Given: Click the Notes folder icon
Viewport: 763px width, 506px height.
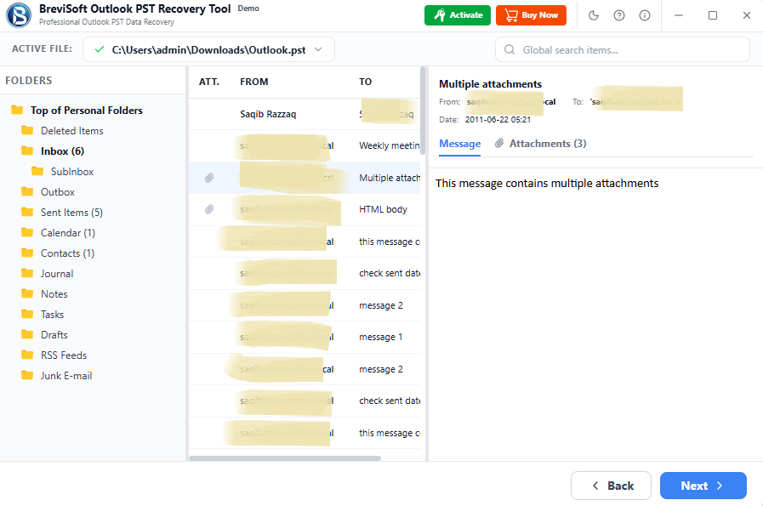Looking at the screenshot, I should (x=27, y=294).
